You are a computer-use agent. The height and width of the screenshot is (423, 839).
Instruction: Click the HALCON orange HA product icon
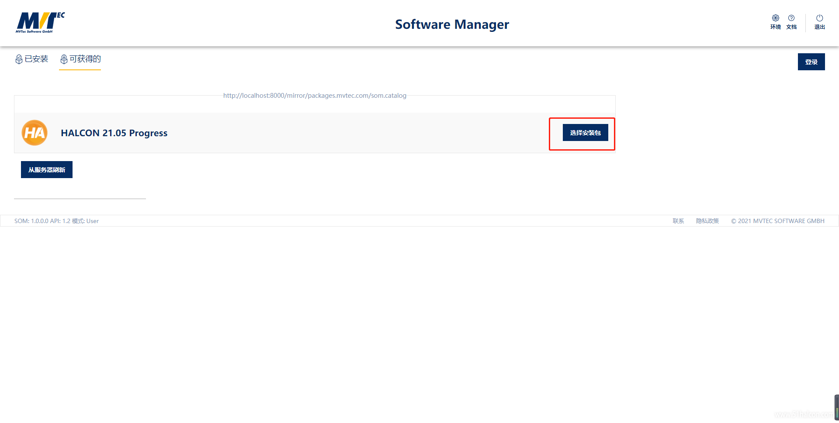point(35,133)
